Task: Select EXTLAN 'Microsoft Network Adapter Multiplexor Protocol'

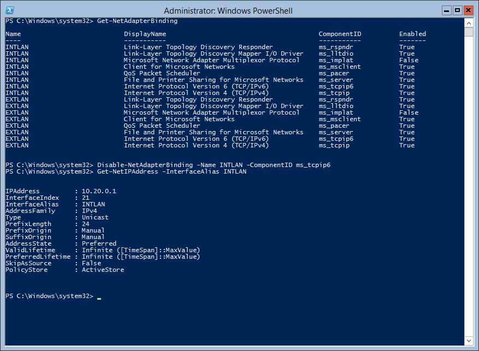Action: click(x=212, y=112)
